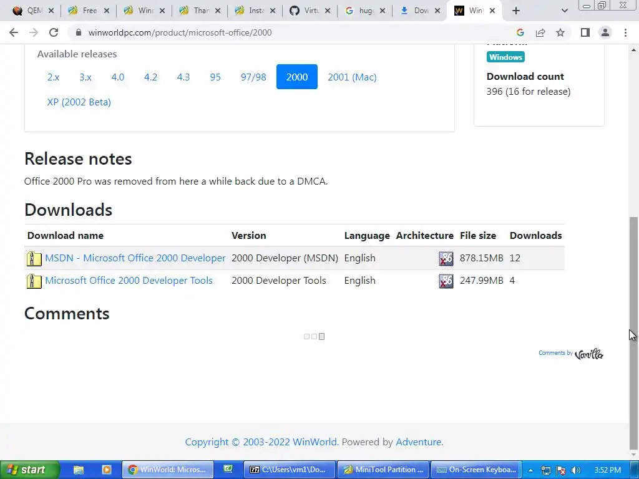The width and height of the screenshot is (639, 479).
Task: Open 7-Zip C:\Users\vm1 taskbar window
Action: click(x=290, y=470)
